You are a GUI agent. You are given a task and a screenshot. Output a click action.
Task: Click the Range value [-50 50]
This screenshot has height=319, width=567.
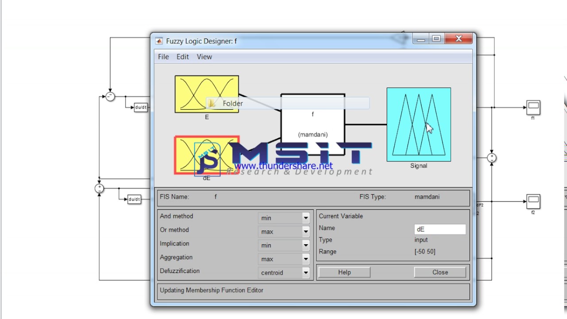point(425,252)
